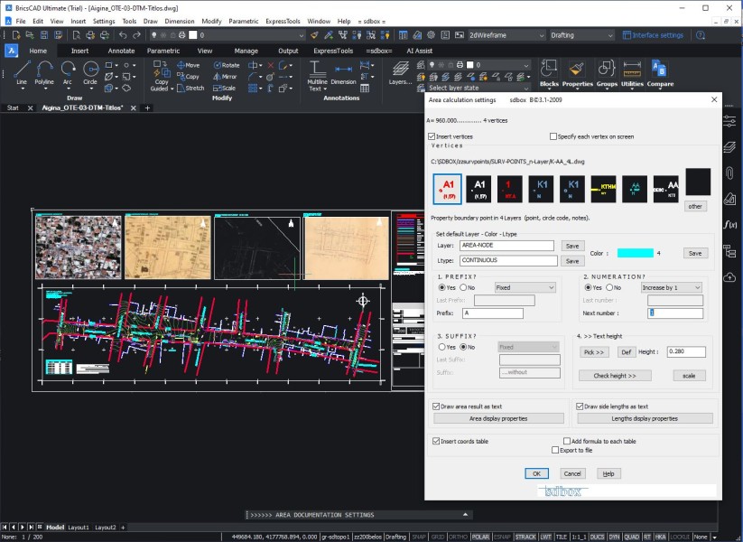Open the Copy Guided tool
The image size is (743, 542).
[x=161, y=77]
